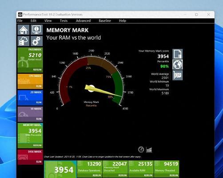Screen dimensions: 223x178
Task: Open the Edit menu
Action: click(33, 20)
